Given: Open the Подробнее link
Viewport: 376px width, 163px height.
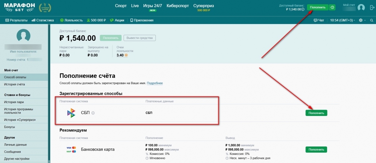Looking at the screenshot, I should tap(155, 83).
